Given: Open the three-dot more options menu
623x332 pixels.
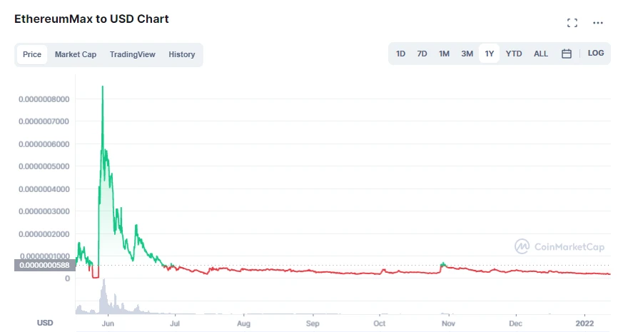Looking at the screenshot, I should click(598, 23).
